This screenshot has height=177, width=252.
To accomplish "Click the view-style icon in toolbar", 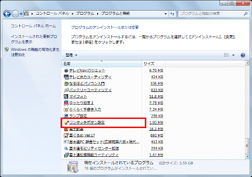I will point(226,55).
